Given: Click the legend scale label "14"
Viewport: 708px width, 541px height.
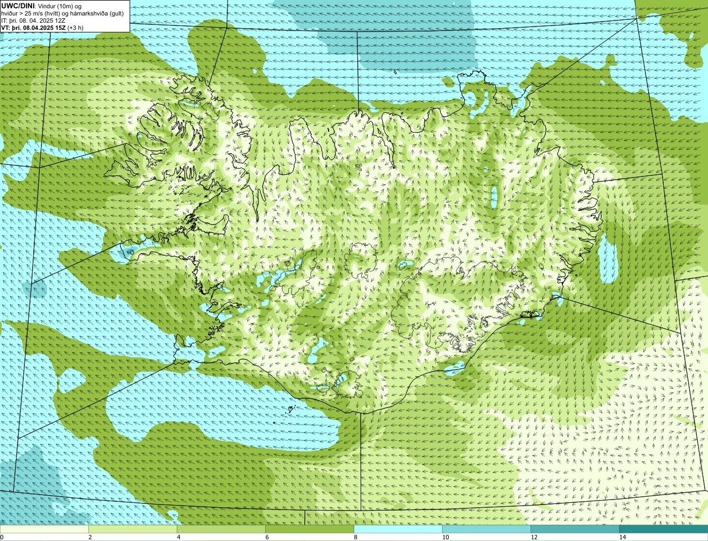Looking at the screenshot, I should pyautogui.click(x=622, y=537).
